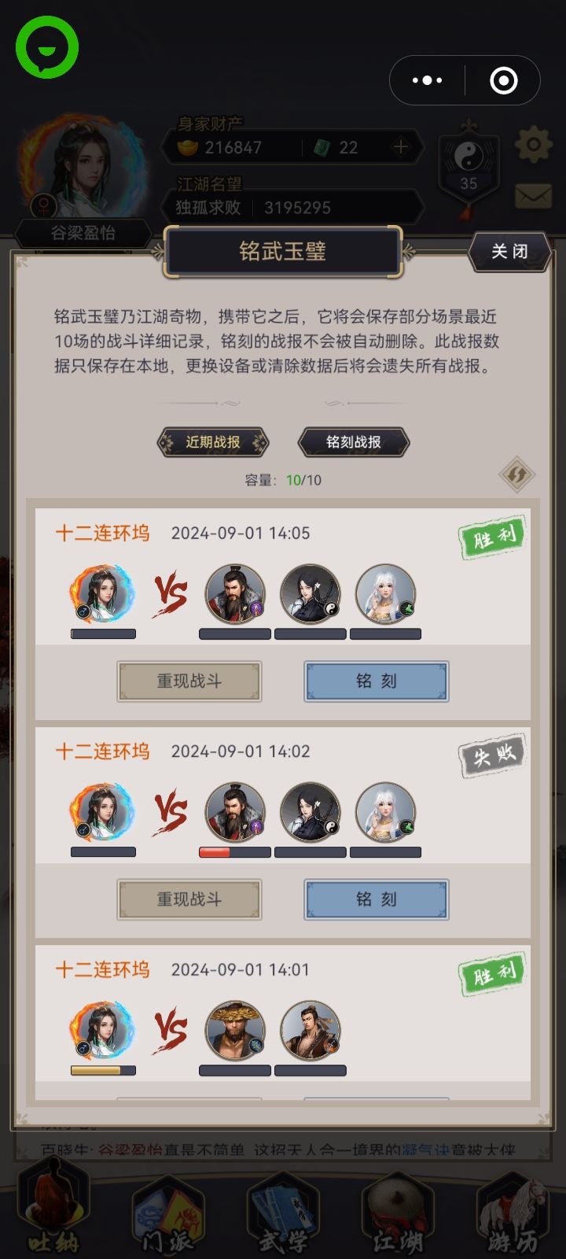This screenshot has height=1259, width=566.
Task: Open the mail envelope icon
Action: 534,196
